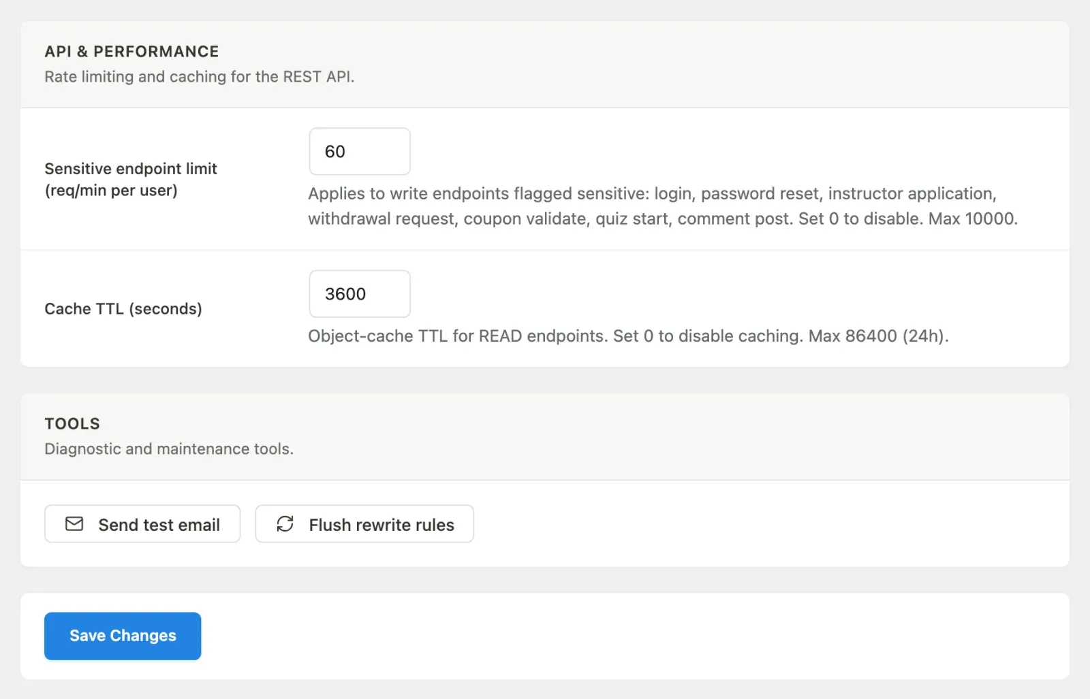Click the Send test email button label
Screen dimensions: 1090x699
(x=159, y=525)
